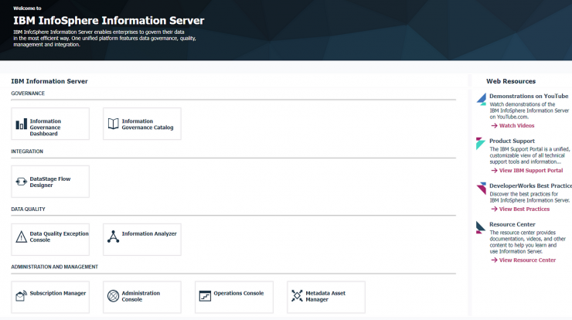The height and width of the screenshot is (320, 572).
Task: Click the Metadata Asset Manager icon
Action: (x=297, y=295)
